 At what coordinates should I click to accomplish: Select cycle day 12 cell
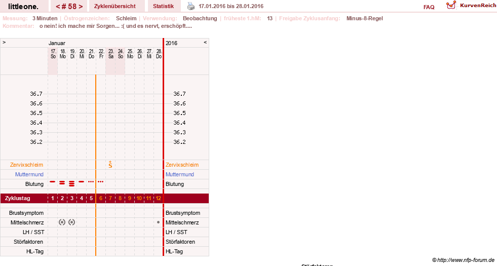(x=158, y=198)
